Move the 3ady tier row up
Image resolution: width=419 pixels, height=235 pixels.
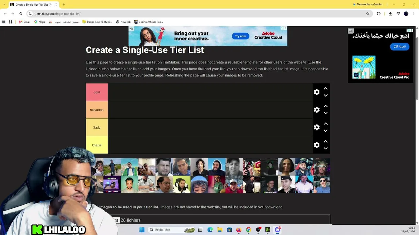[x=326, y=124]
